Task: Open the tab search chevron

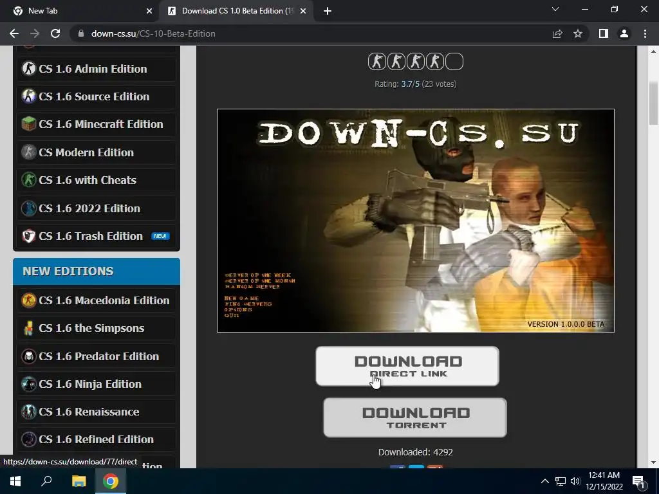Action: [555, 9]
